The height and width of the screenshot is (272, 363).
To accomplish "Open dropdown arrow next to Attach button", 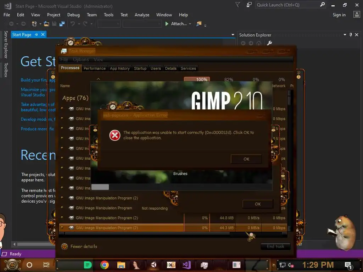I will pos(190,24).
